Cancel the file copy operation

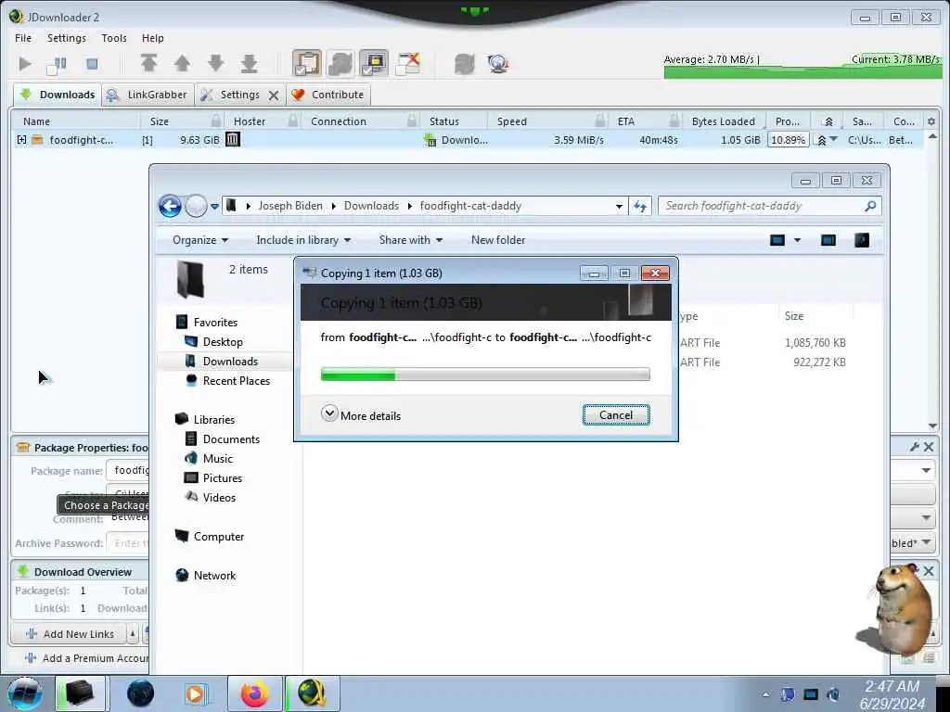pos(616,415)
